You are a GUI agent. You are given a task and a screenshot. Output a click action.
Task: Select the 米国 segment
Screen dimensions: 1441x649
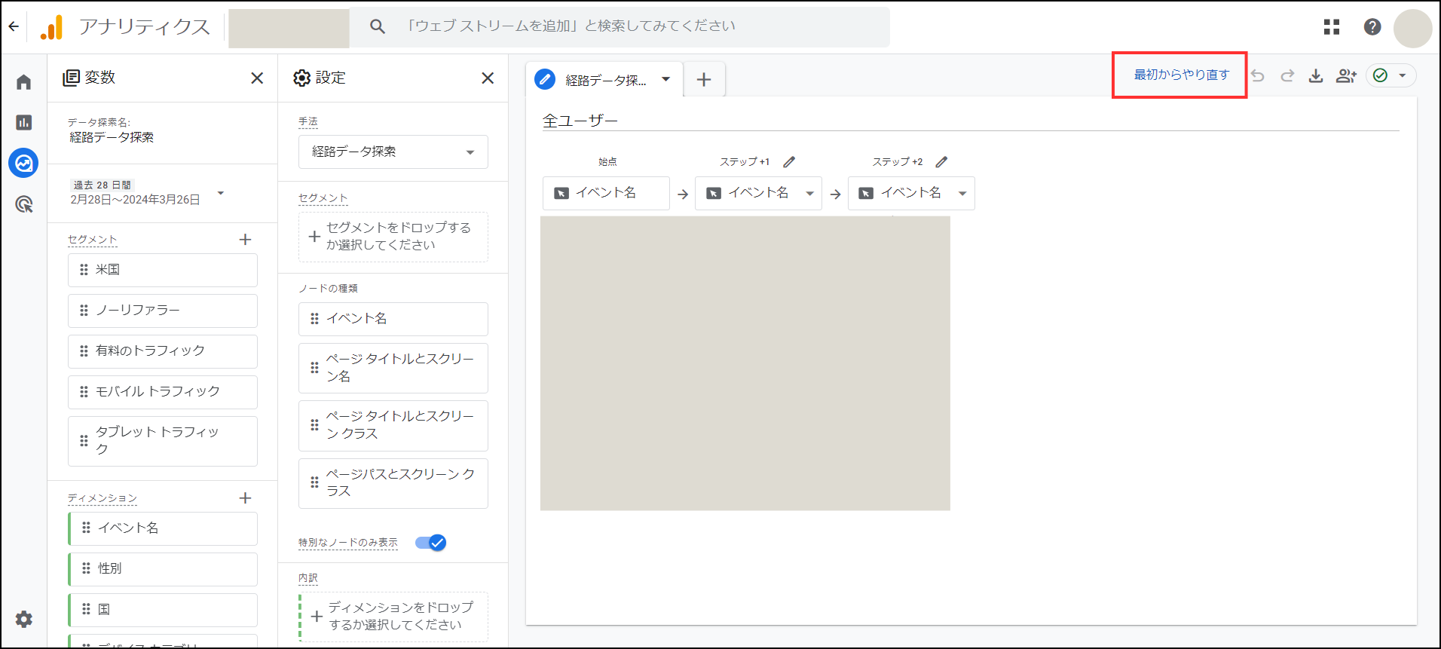[x=163, y=270]
